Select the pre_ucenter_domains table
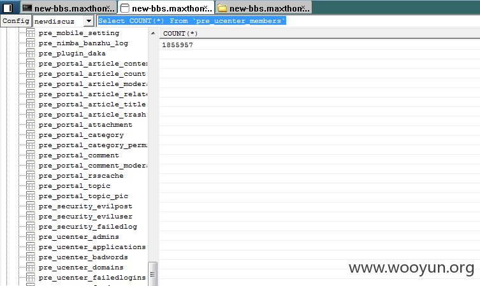This screenshot has height=286, width=480. 81,268
